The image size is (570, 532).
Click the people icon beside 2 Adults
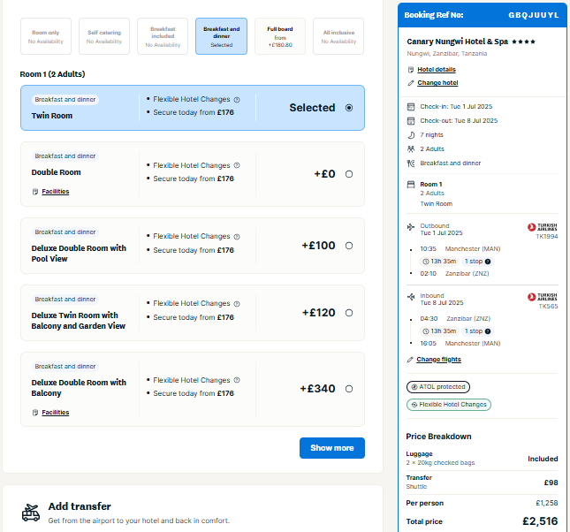[x=411, y=149]
